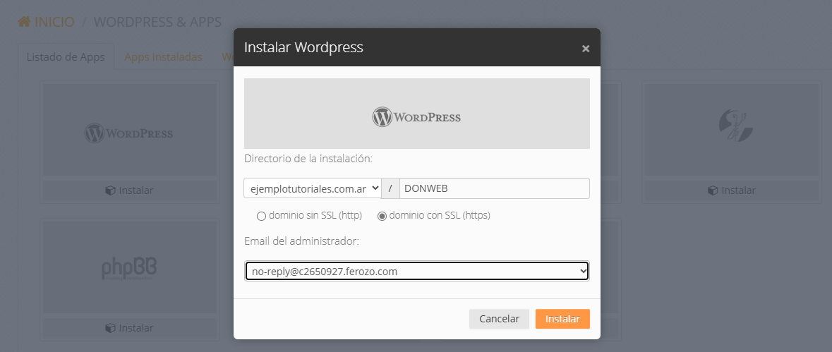Screen dimensions: 832x352
Task: Open the Listado de Apps tab
Action: (x=66, y=57)
